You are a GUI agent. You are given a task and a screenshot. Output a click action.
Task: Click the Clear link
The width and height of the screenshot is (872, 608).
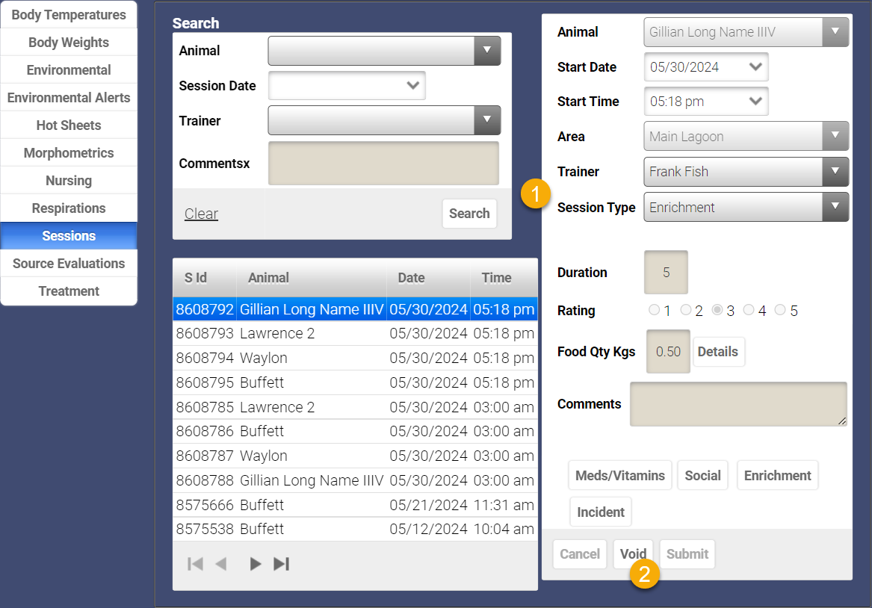201,214
